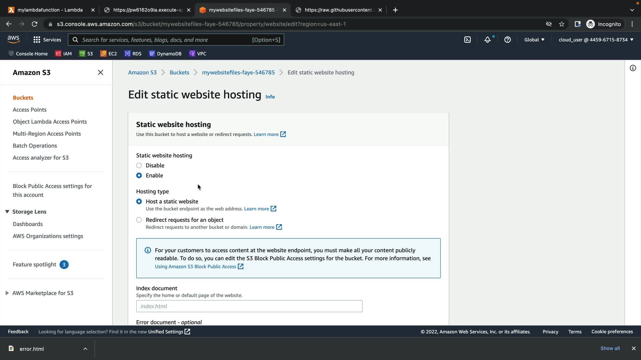Open the AWS CloudShell icon
Image resolution: width=641 pixels, height=360 pixels.
[x=467, y=40]
